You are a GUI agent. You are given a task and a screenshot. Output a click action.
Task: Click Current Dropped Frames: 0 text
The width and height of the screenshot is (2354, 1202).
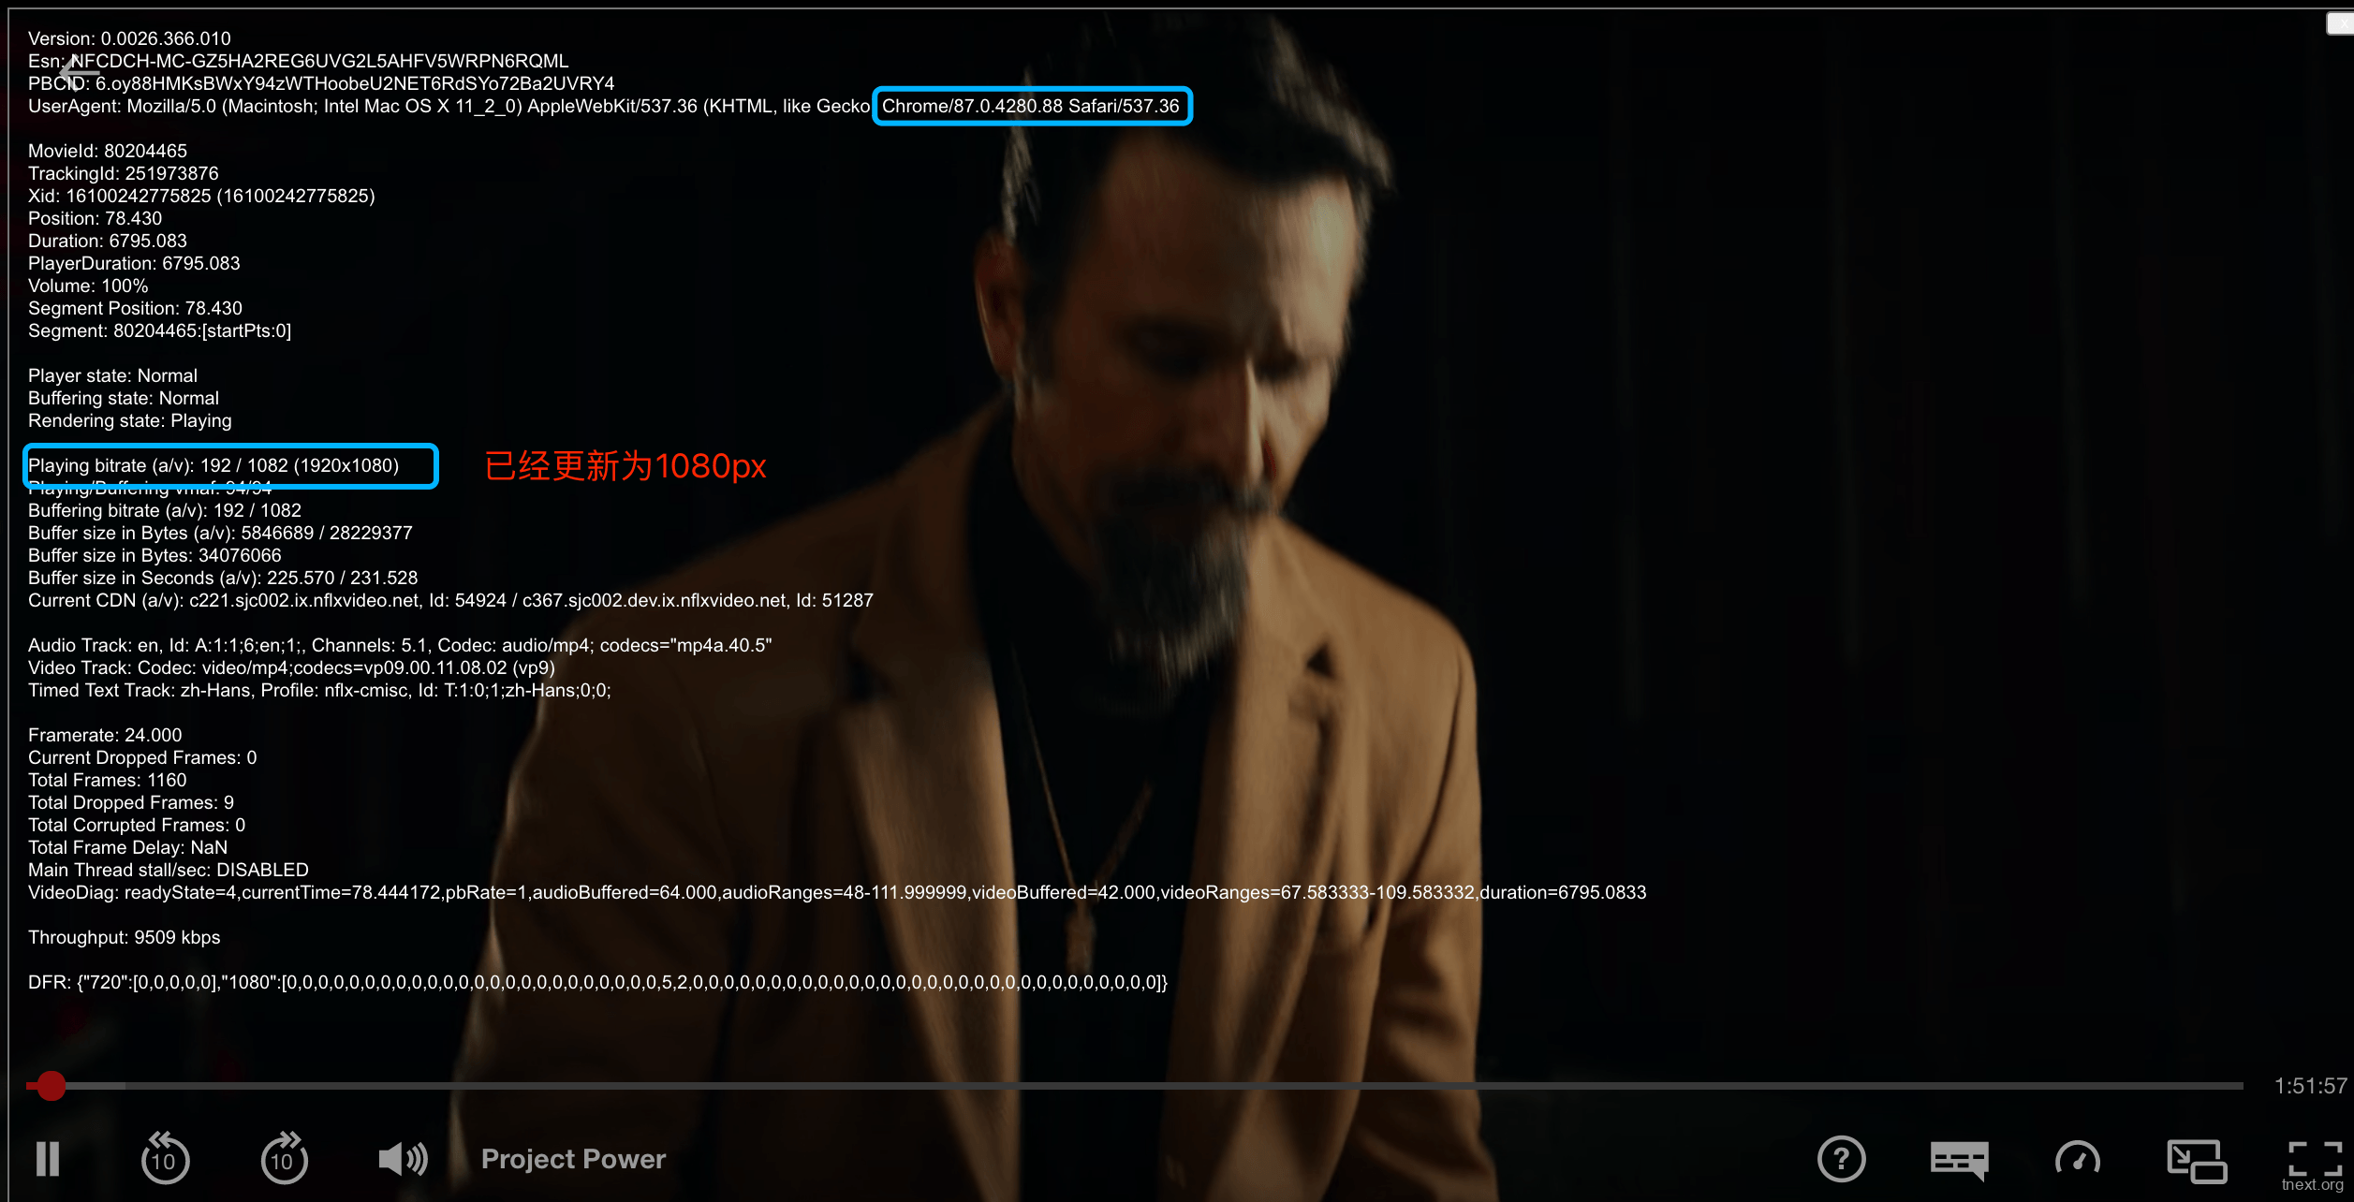[x=142, y=757]
